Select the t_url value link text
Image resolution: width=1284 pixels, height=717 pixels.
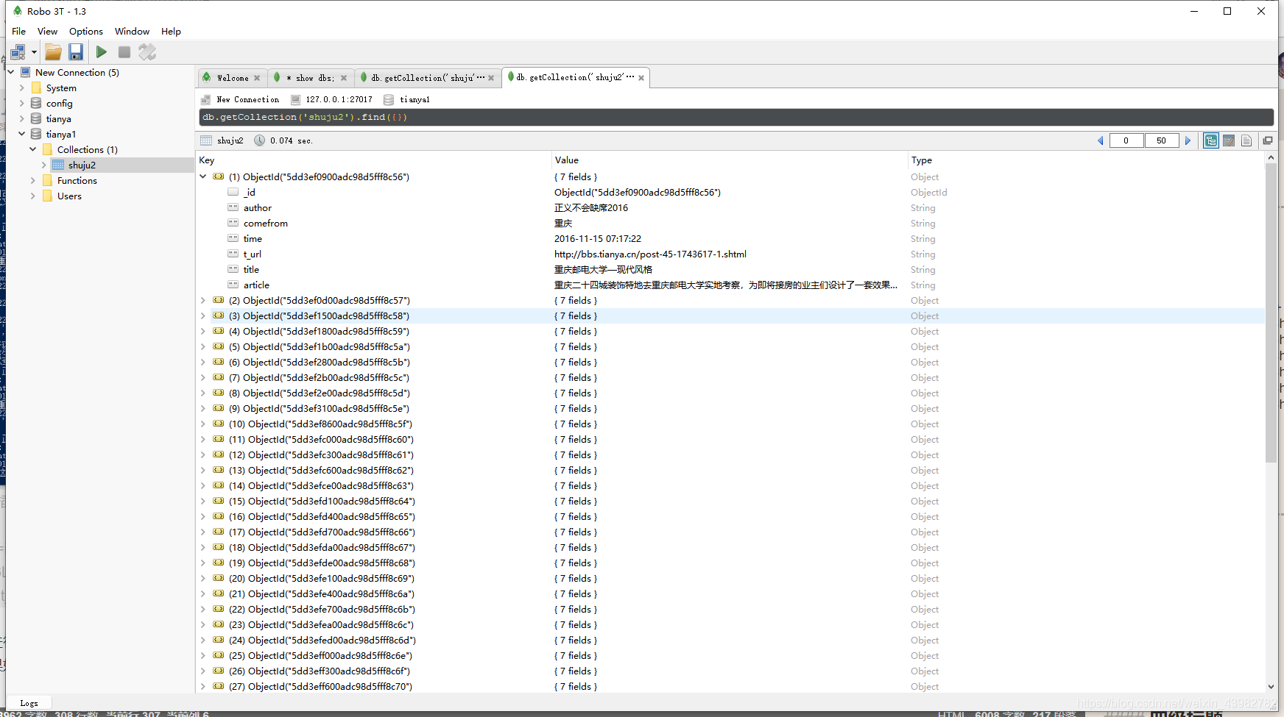pyautogui.click(x=650, y=254)
